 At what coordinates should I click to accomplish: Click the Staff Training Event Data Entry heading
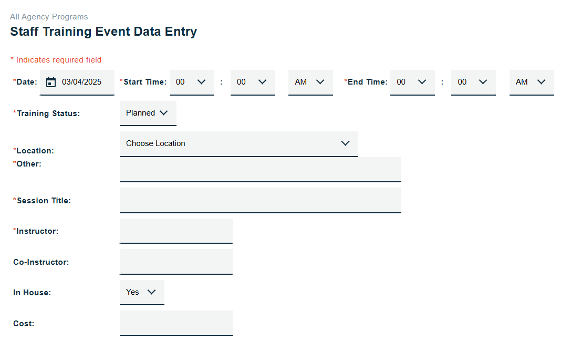tap(103, 32)
